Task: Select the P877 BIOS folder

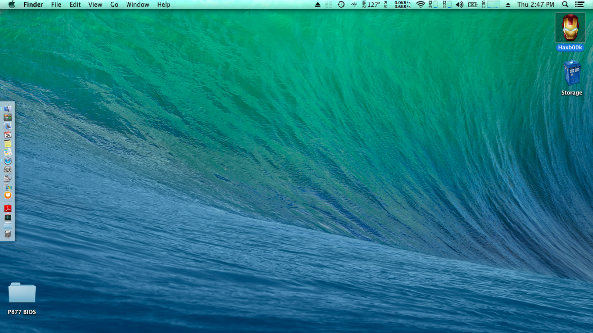Action: 22,294
